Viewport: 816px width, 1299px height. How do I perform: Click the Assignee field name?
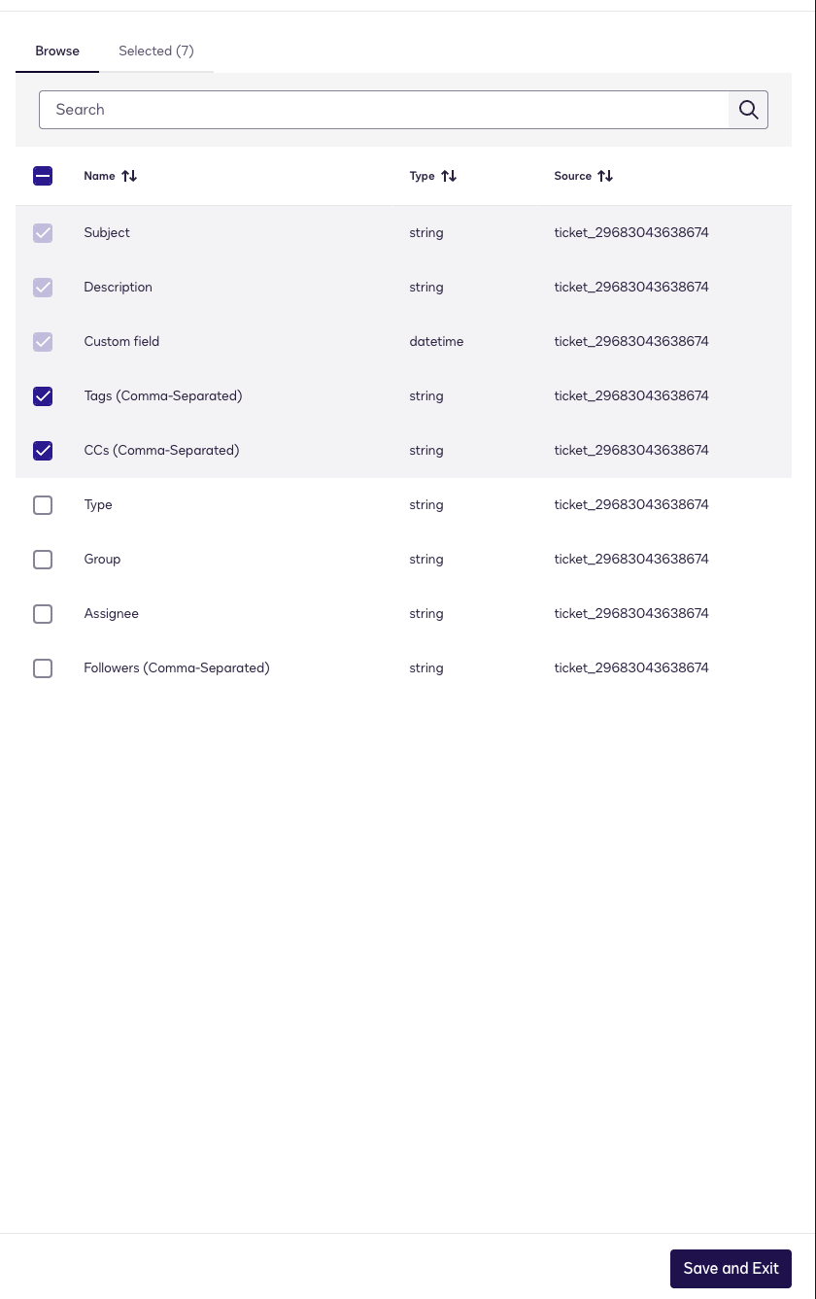pyautogui.click(x=111, y=613)
